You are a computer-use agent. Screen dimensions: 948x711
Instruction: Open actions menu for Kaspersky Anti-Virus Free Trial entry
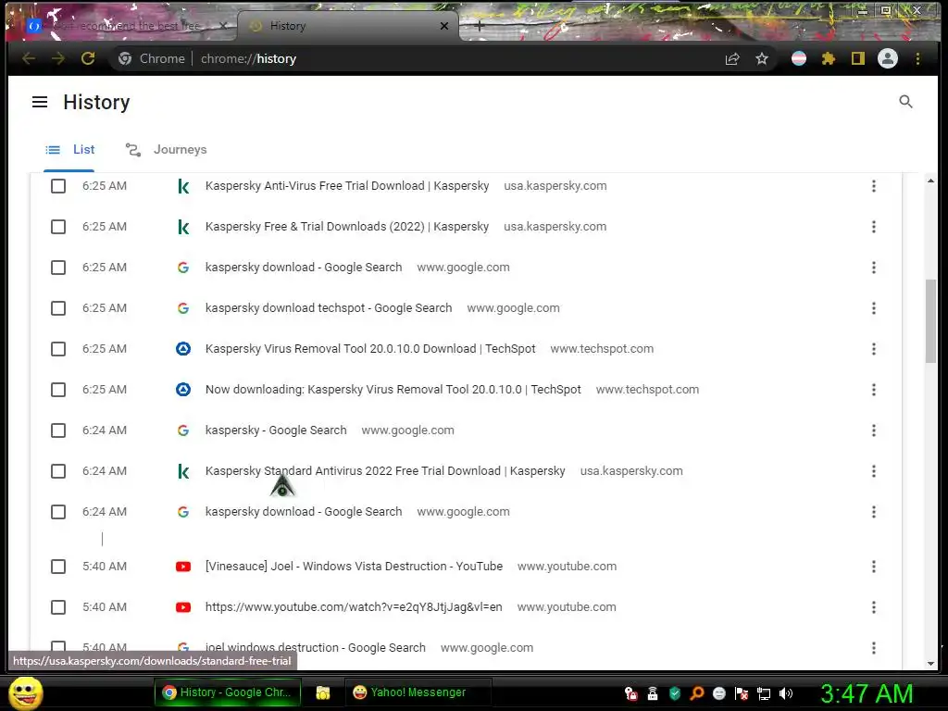click(874, 186)
